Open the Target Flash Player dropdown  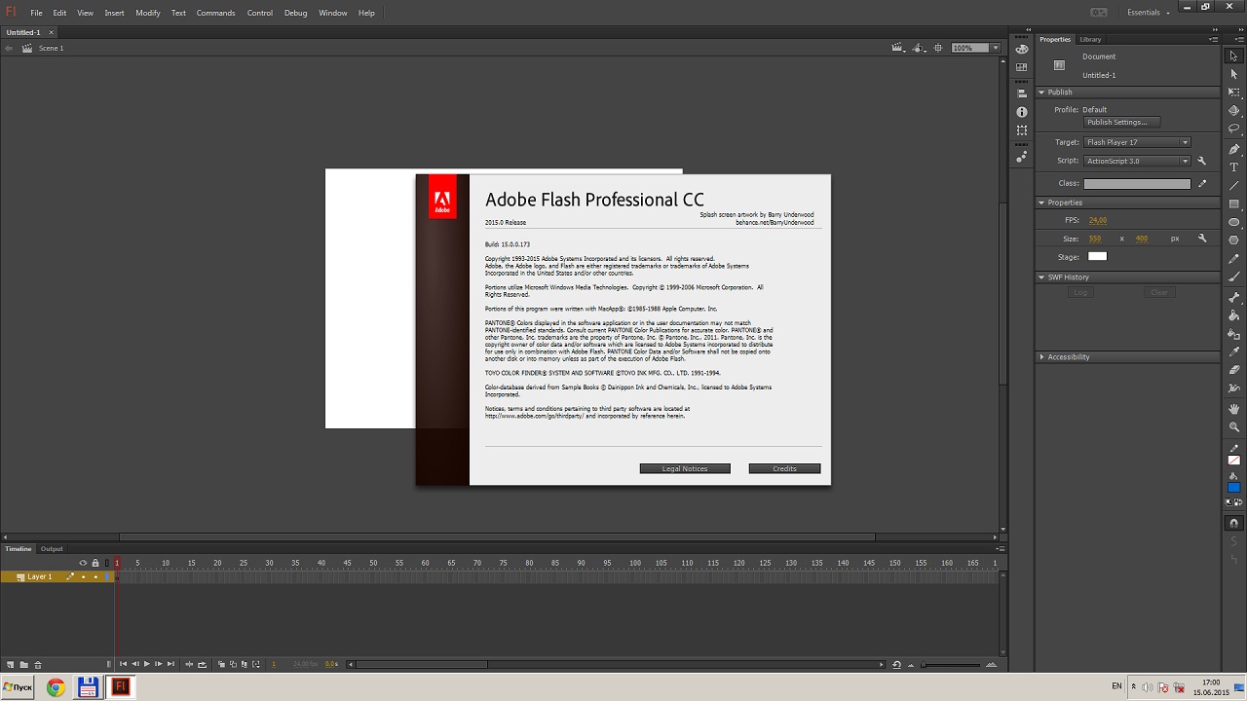1137,142
